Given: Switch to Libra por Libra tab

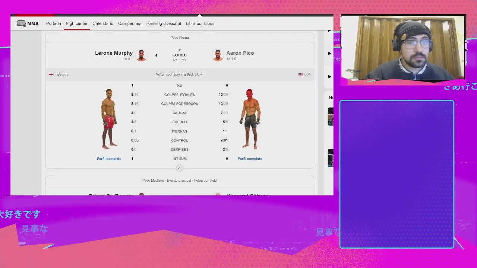Looking at the screenshot, I should pos(200,23).
